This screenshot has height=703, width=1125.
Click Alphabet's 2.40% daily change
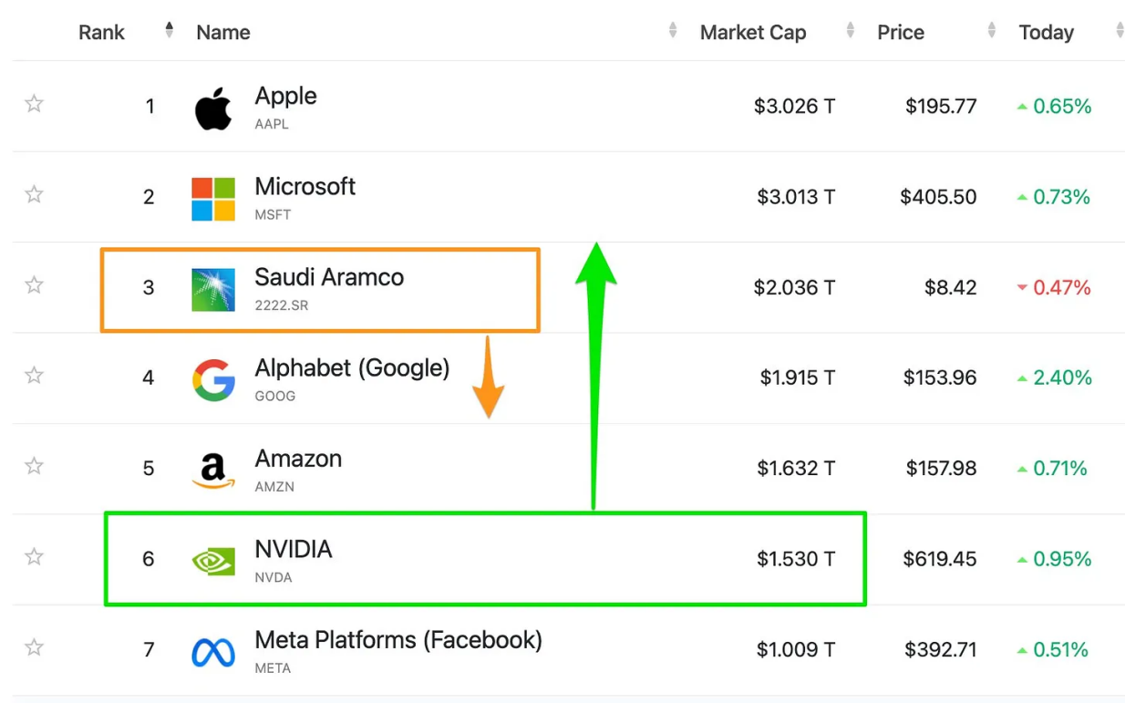(x=1061, y=378)
